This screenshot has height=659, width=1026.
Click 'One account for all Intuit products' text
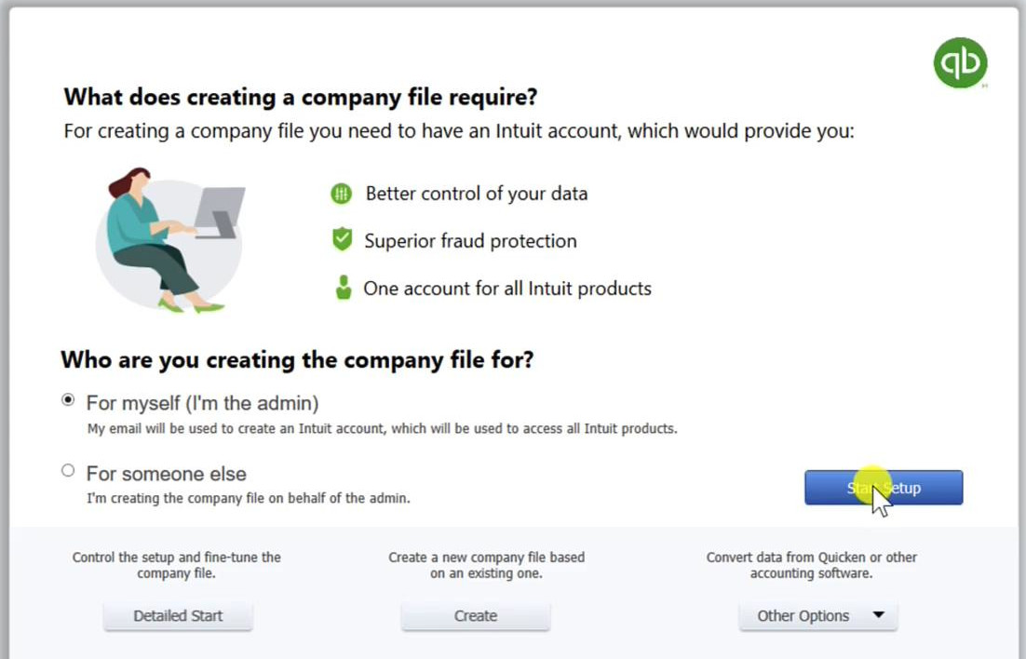507,289
